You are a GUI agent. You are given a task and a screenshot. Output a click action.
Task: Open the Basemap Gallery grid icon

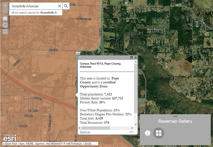[x=159, y=133]
